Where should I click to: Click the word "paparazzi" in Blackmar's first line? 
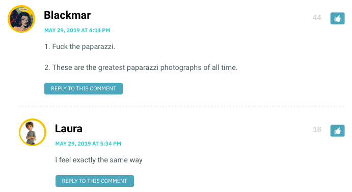(x=98, y=47)
